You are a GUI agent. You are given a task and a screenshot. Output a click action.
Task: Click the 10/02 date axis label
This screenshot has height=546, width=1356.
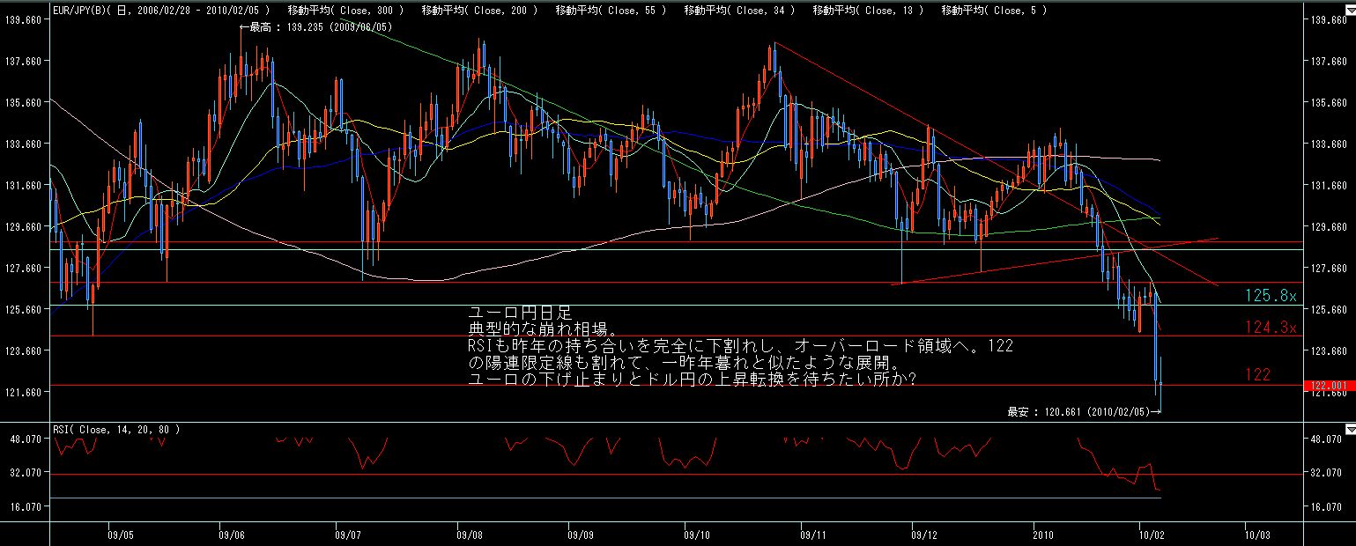[x=1152, y=534]
